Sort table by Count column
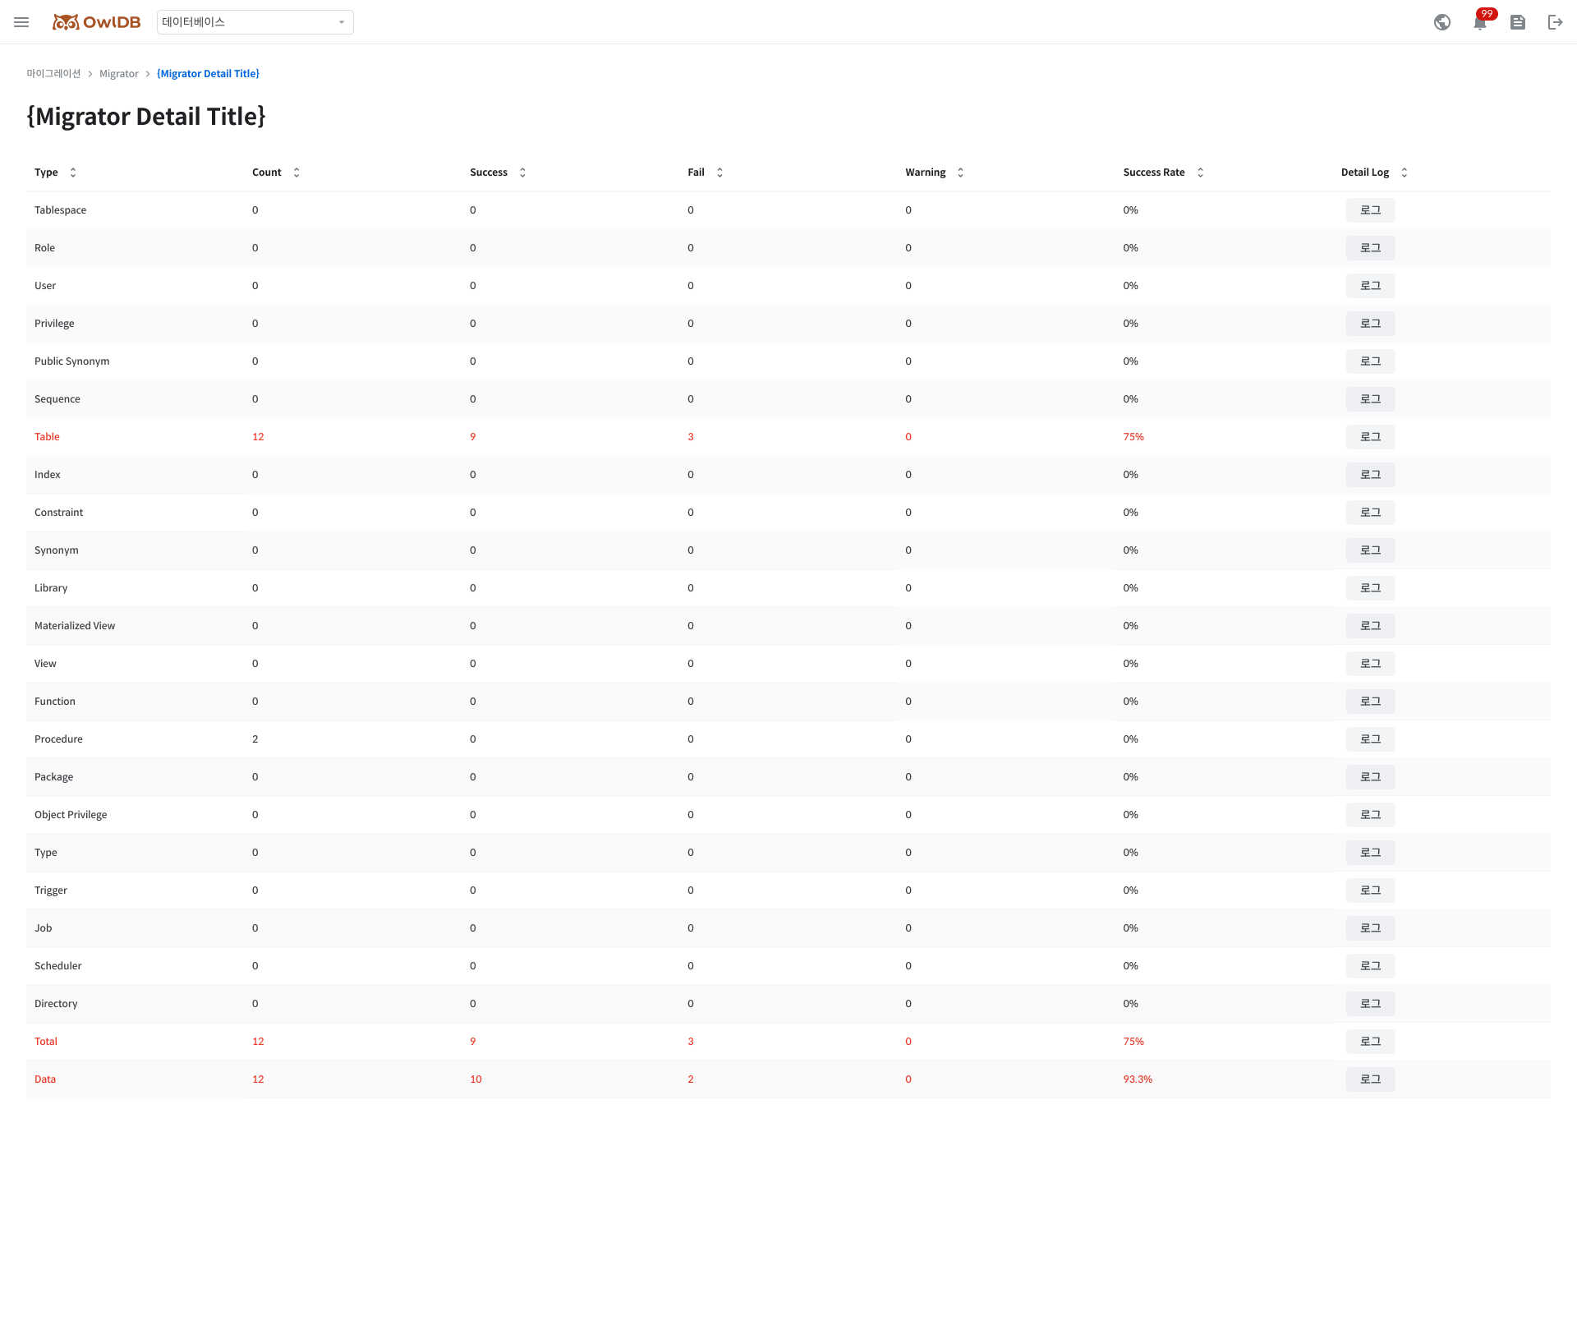This screenshot has width=1577, height=1330. (297, 173)
